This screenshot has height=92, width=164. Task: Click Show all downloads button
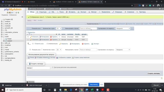tap(156, 85)
